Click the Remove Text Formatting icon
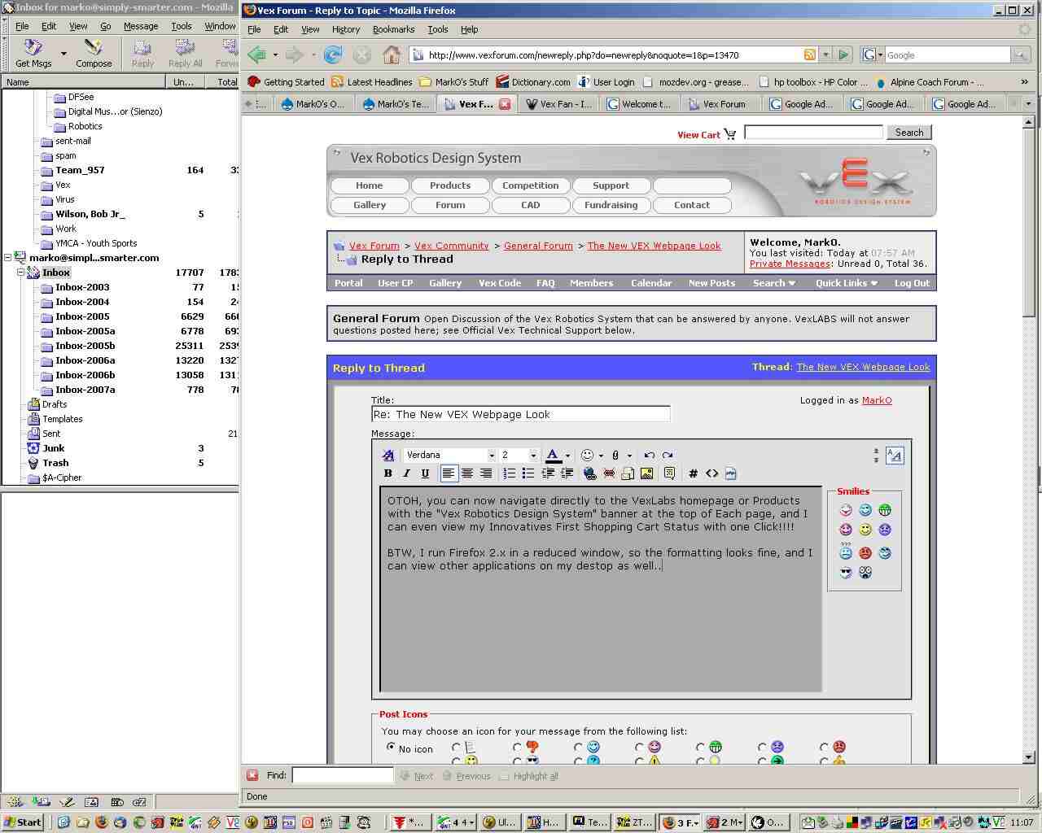The height and width of the screenshot is (833, 1042). tap(388, 456)
